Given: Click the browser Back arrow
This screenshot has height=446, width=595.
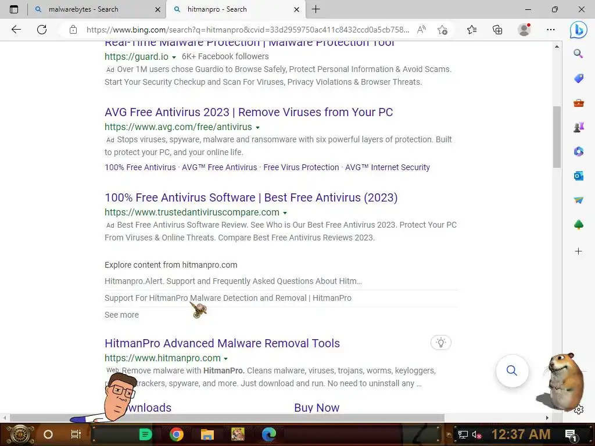Looking at the screenshot, I should [16, 30].
